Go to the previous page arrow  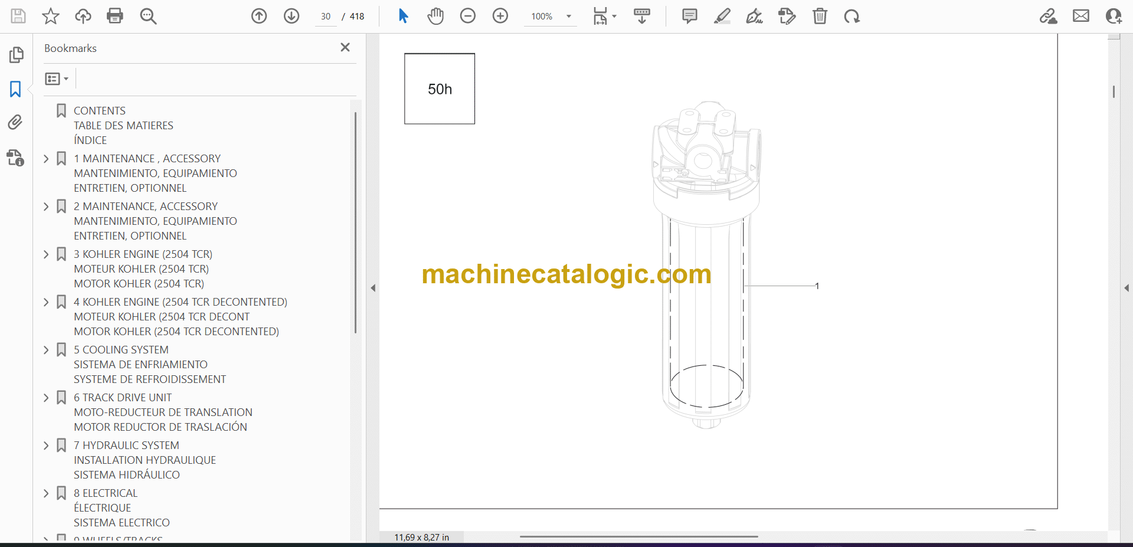[259, 16]
